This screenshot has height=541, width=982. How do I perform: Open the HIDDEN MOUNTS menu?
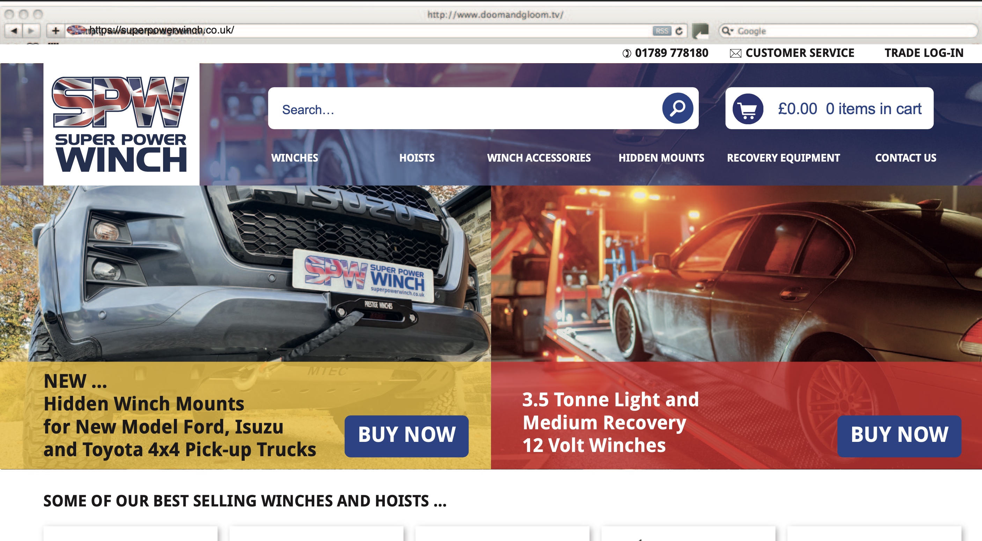coord(661,158)
